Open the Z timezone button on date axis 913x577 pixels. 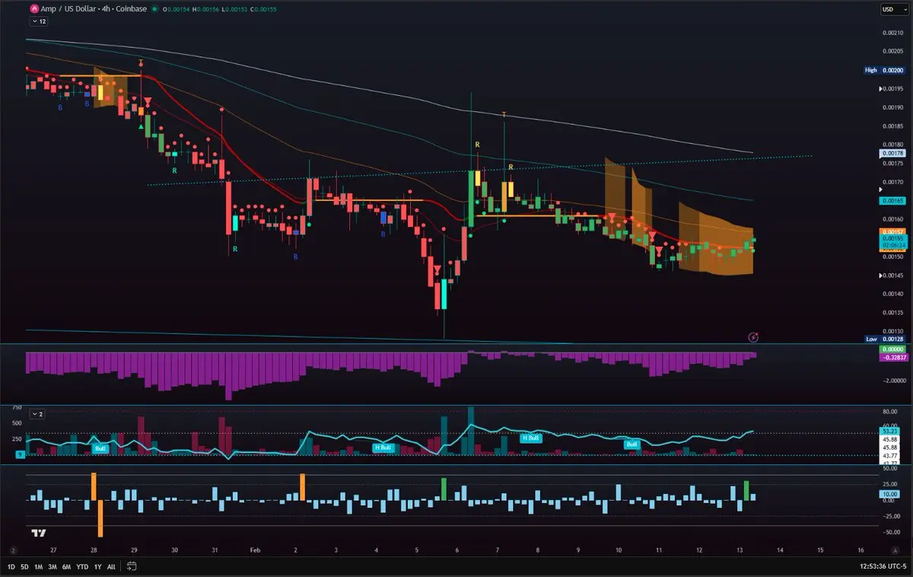(12, 550)
